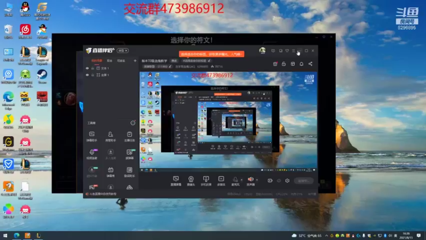Screen dimensions: 426x240
Task: Open the 弹幕助手 tool in the toolbox
Action: click(92, 137)
